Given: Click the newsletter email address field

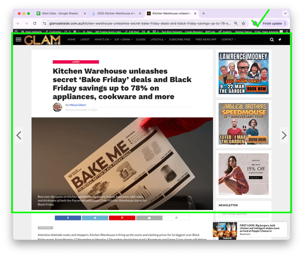Looking at the screenshot, I should 243,214.
